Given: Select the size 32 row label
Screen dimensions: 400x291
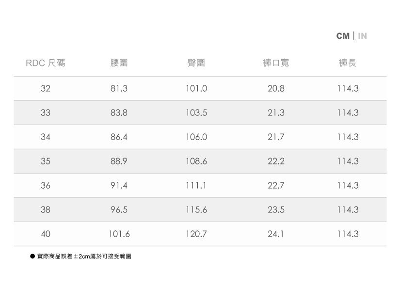Looking at the screenshot, I should pos(46,89).
